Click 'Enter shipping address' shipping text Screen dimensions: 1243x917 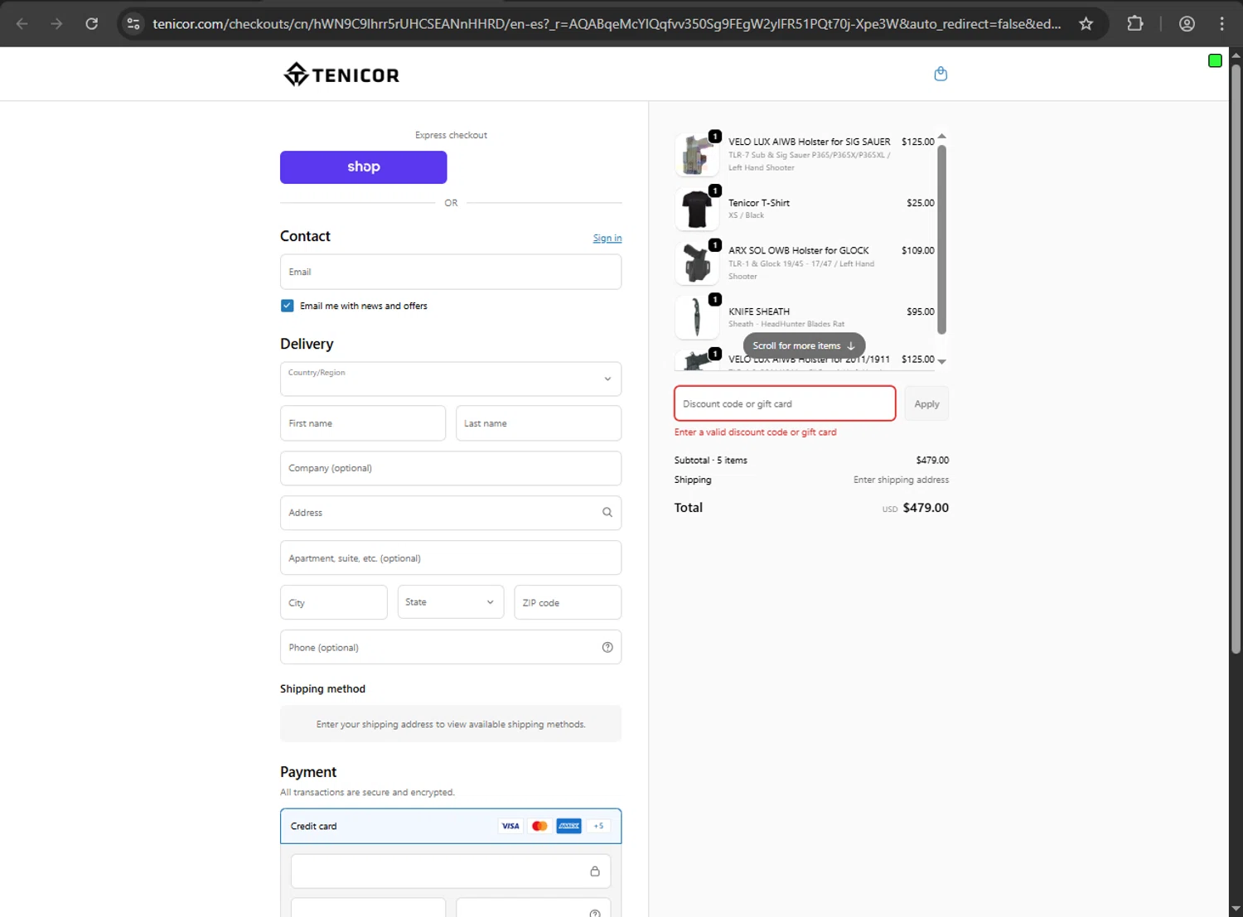[901, 480]
